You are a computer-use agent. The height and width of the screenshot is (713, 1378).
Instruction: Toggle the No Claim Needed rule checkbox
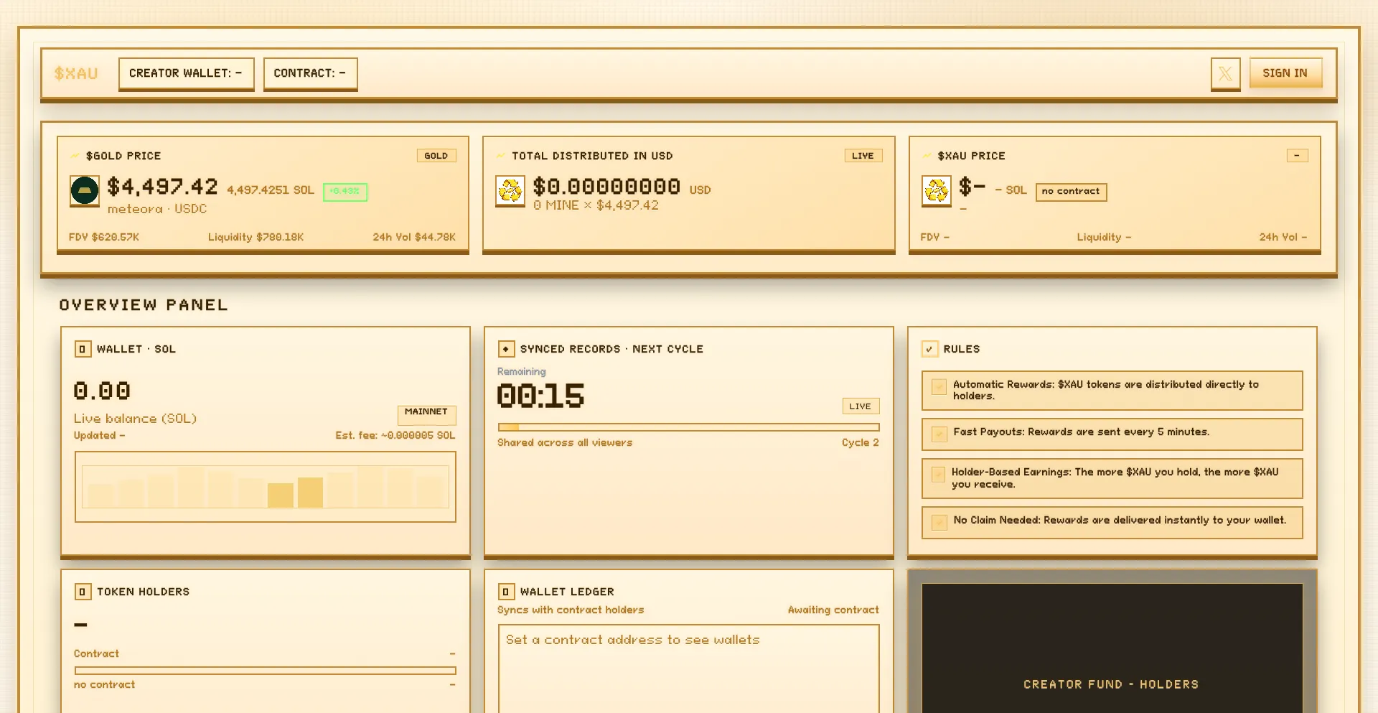938,522
